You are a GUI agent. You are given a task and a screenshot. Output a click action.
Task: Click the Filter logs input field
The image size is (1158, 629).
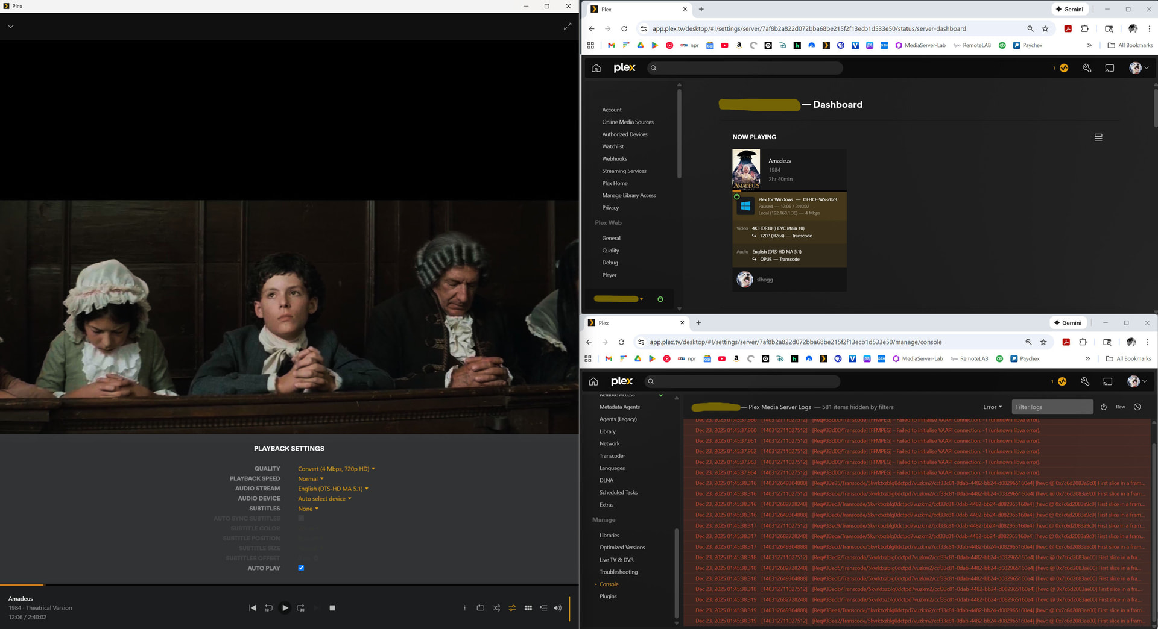(x=1052, y=407)
